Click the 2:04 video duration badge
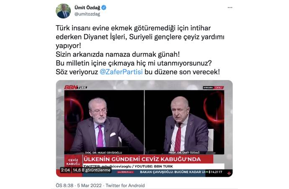The image size is (289, 189). click(65, 170)
